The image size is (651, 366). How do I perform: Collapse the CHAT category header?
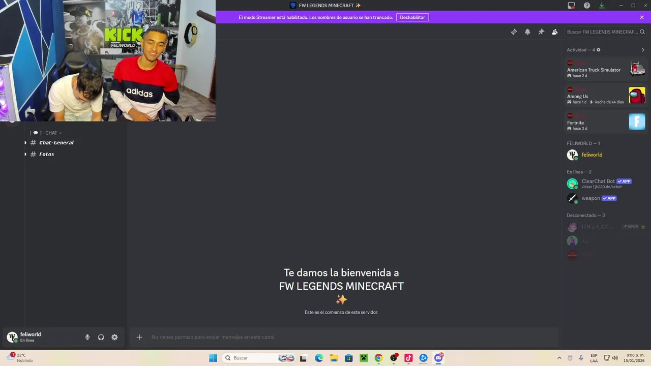46,133
